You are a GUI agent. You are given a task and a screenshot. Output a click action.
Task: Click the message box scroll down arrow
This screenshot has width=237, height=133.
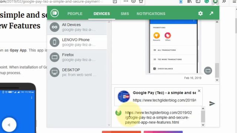(203, 125)
